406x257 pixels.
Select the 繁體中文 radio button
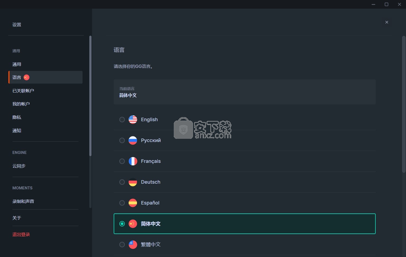pos(122,245)
